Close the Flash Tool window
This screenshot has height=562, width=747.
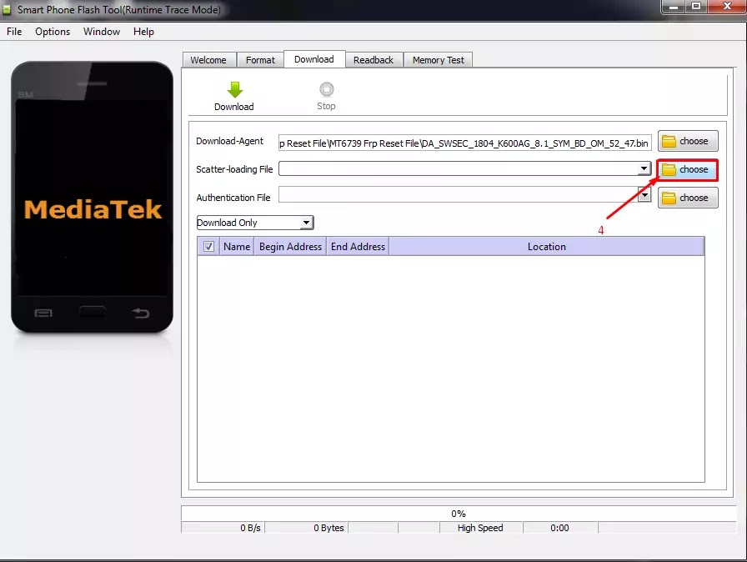tap(727, 7)
